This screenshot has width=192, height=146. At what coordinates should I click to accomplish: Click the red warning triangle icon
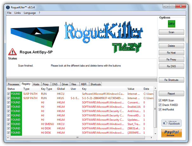click(12, 52)
